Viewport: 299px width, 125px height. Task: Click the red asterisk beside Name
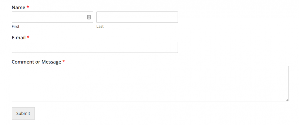(28, 7)
